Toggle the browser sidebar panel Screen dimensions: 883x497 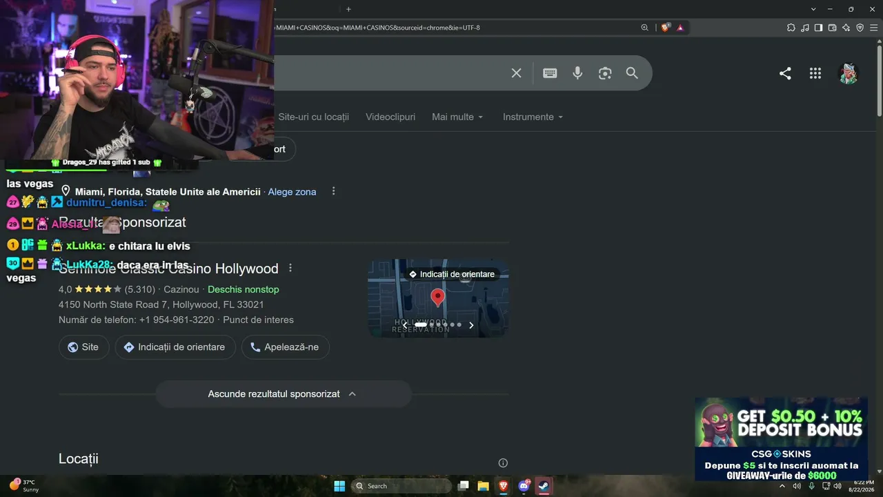pos(818,28)
